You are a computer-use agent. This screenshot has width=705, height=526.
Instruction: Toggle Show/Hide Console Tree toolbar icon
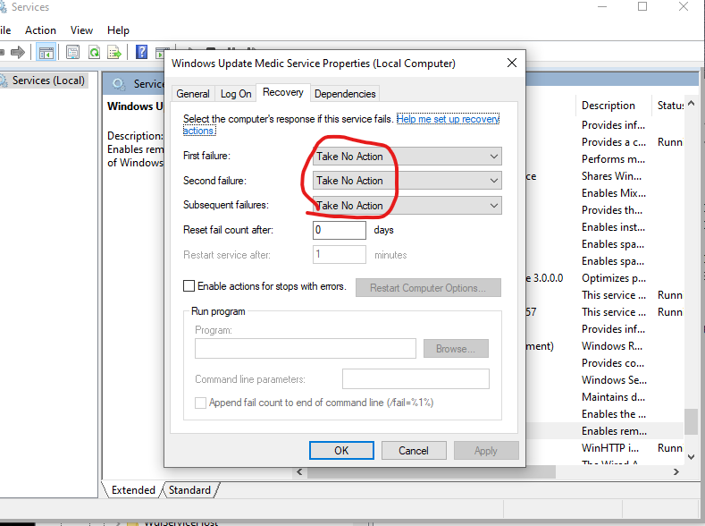coord(46,52)
